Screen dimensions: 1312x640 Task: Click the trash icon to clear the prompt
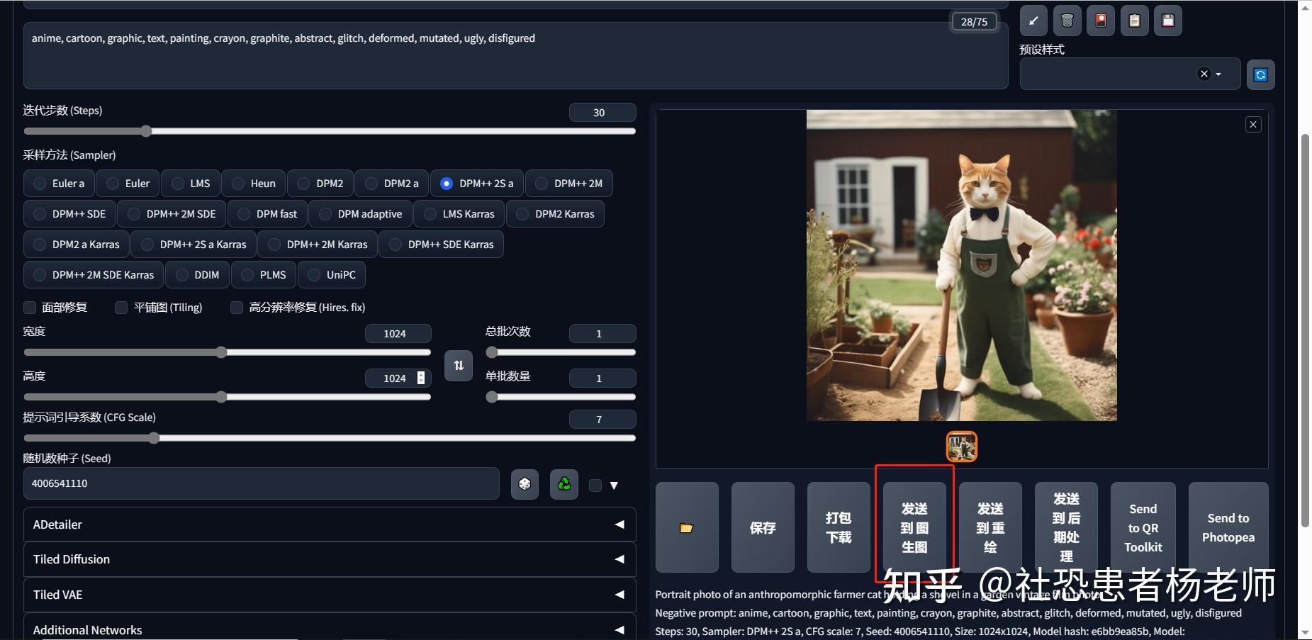coord(1067,21)
